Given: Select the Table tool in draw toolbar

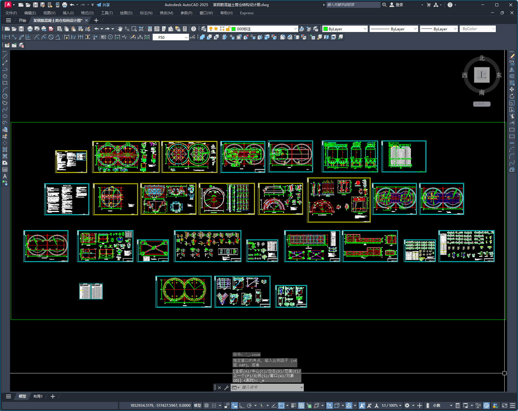Looking at the screenshot, I should click(5, 170).
